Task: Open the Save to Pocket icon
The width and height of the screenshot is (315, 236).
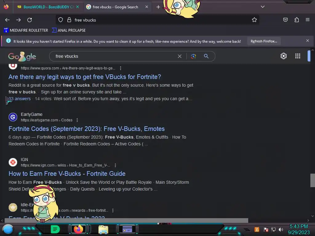Action: [x=285, y=20]
